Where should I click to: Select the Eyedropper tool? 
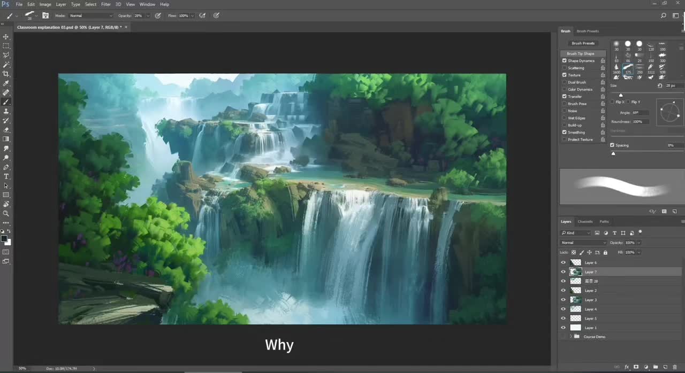pos(6,83)
